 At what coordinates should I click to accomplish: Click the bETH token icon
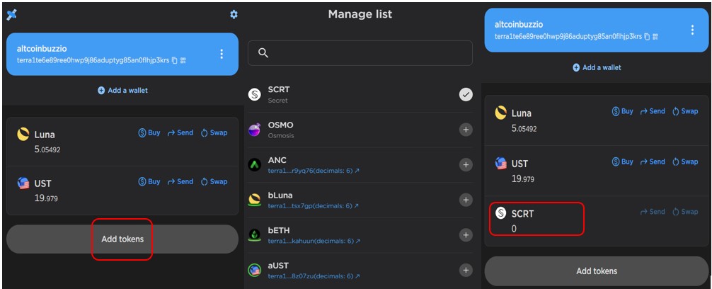[255, 235]
